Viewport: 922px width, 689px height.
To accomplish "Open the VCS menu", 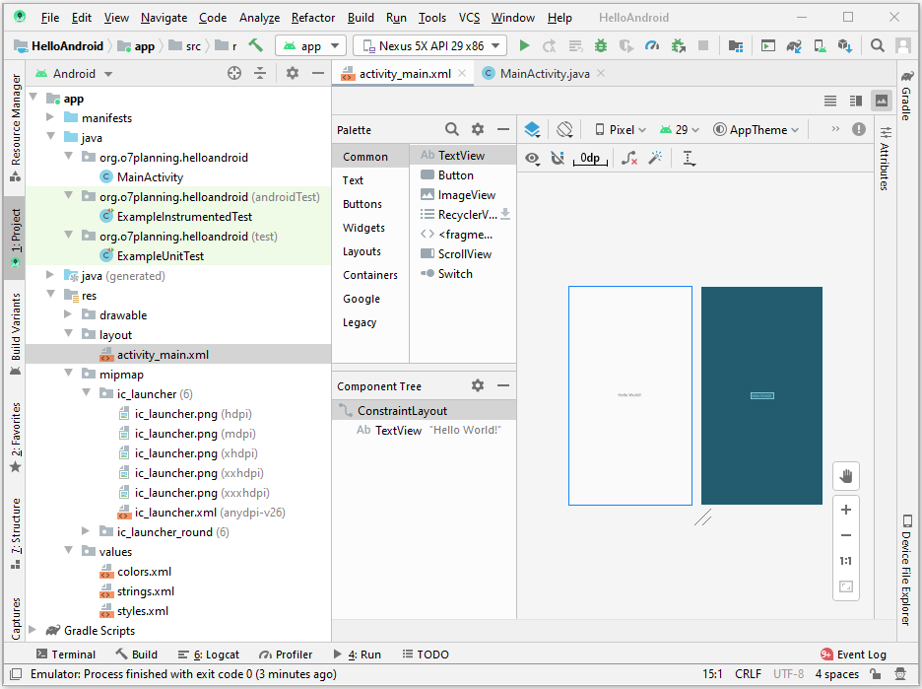I will tap(469, 18).
